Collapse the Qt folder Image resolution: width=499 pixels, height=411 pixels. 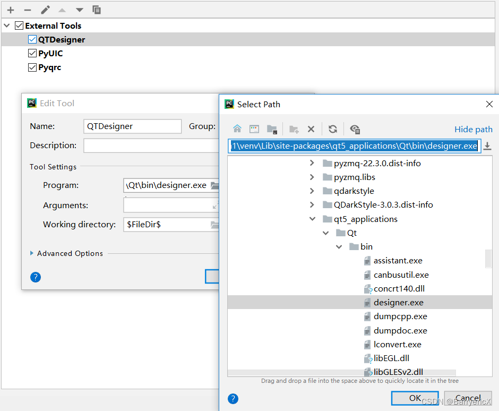(325, 233)
